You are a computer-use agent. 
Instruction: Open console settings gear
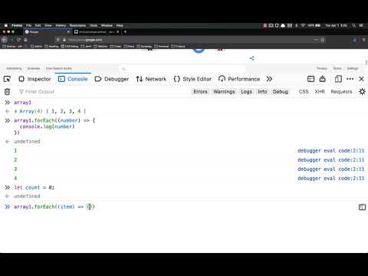(362, 91)
